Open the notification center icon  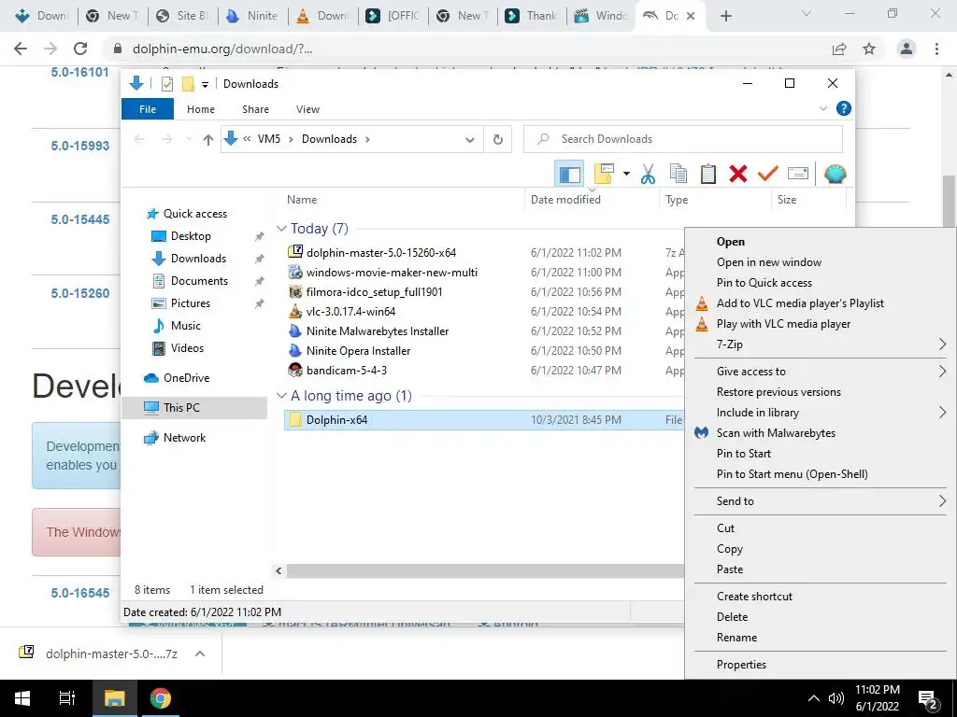point(928,699)
